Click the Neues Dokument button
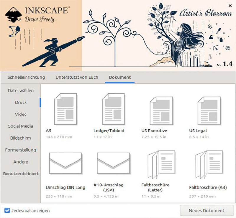This screenshot has width=236, height=218. (x=207, y=210)
